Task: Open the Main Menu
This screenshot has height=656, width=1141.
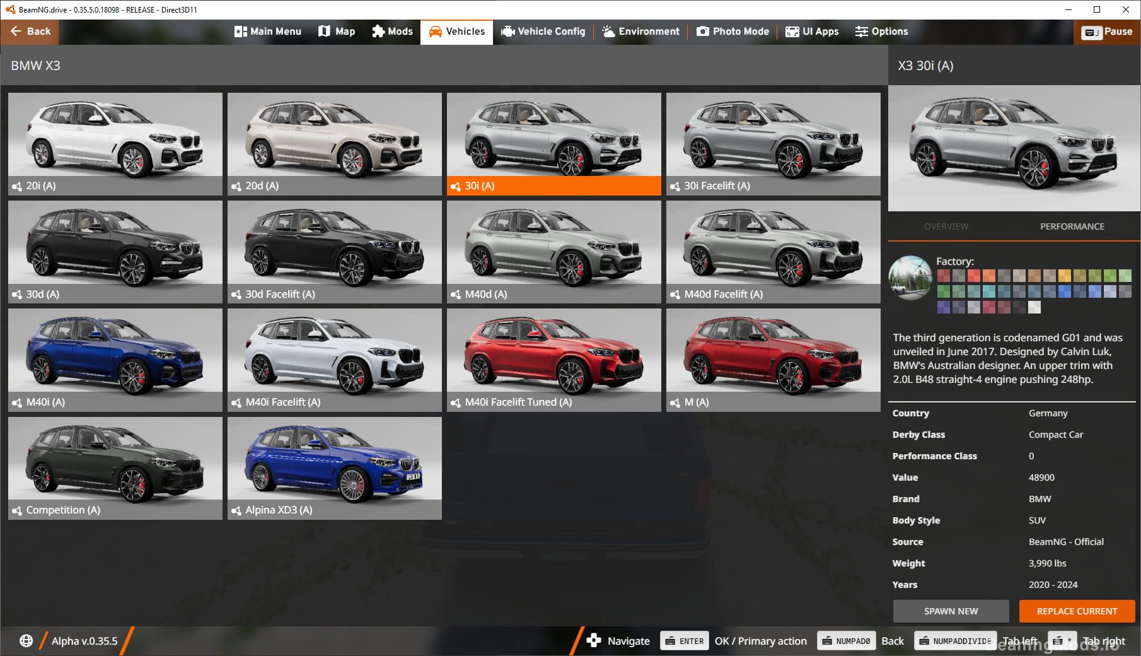Action: (x=268, y=32)
